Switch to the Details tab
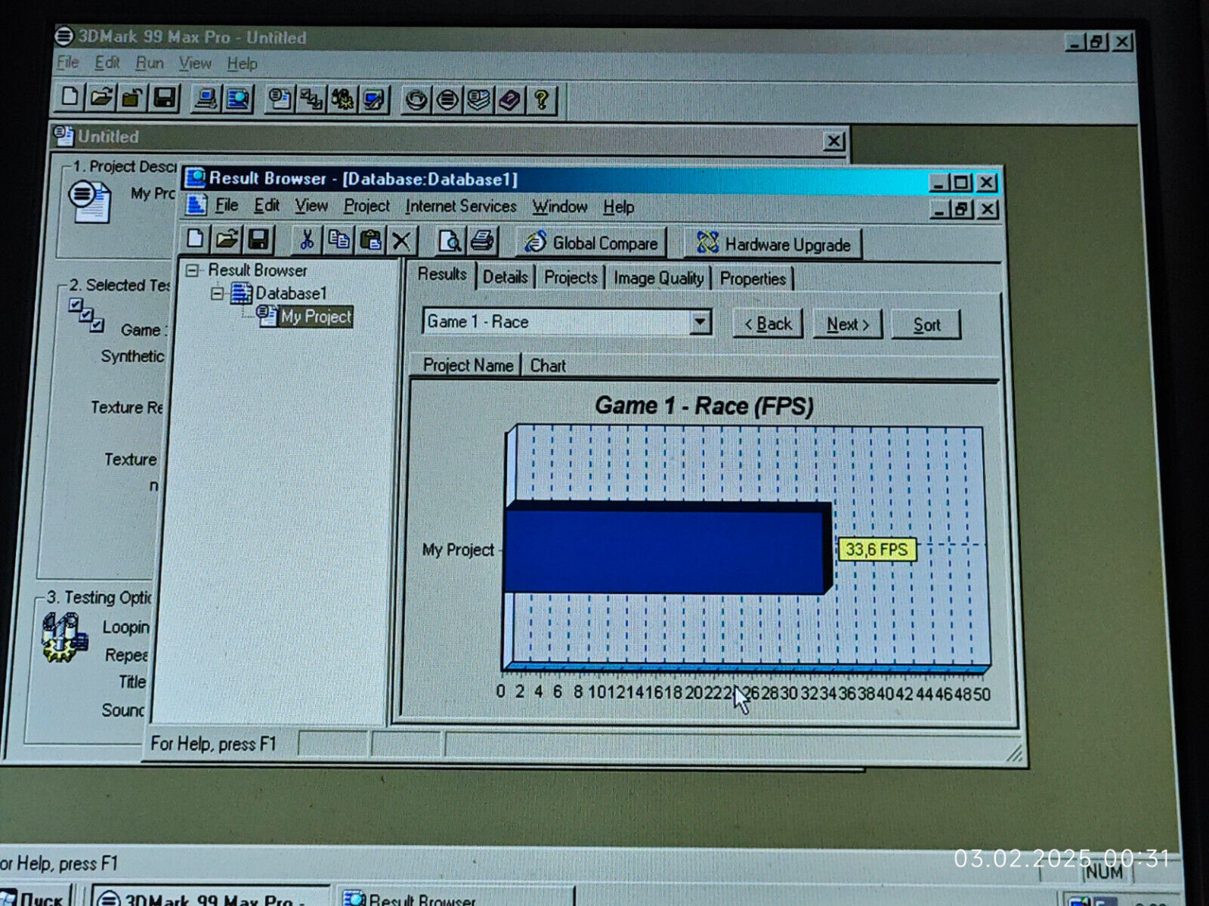 [506, 277]
